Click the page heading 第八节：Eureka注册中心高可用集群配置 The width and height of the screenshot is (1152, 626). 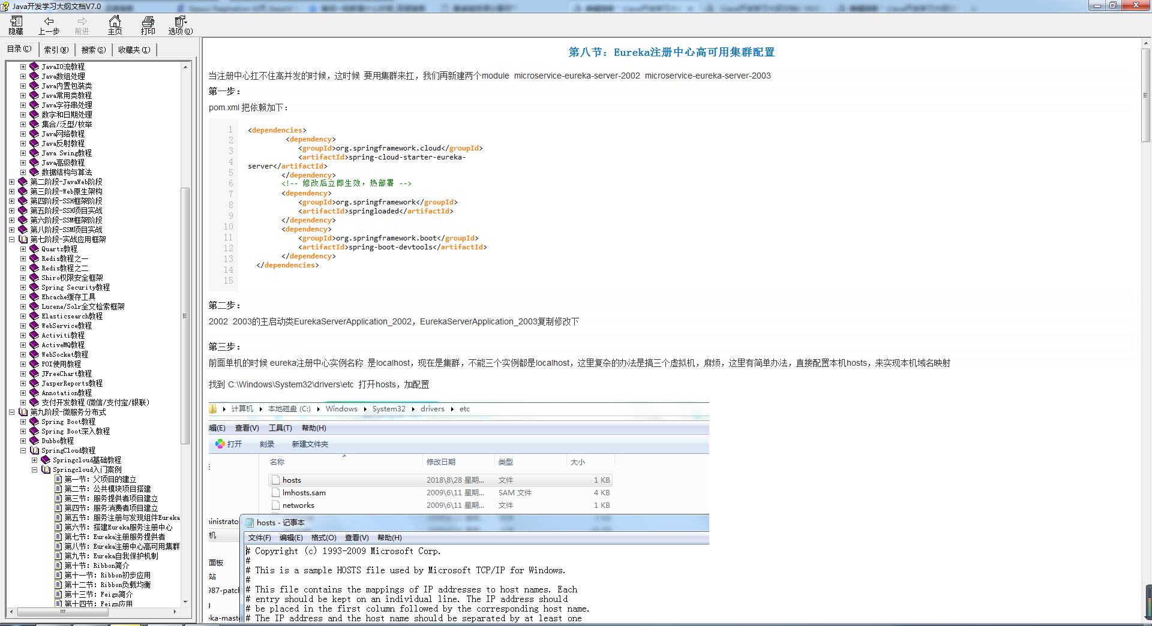[x=671, y=52]
